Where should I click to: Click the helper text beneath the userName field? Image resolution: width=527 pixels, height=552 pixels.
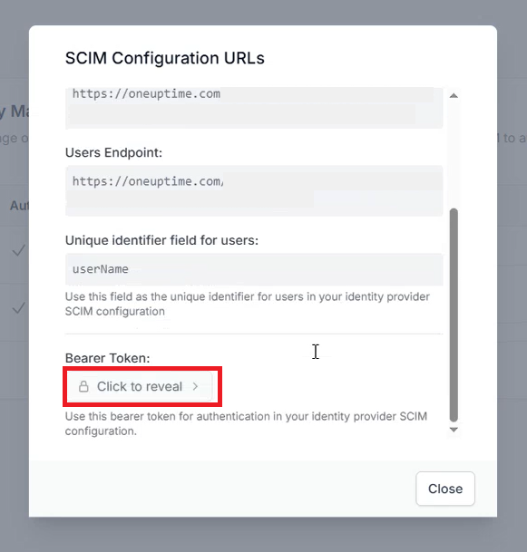248,304
